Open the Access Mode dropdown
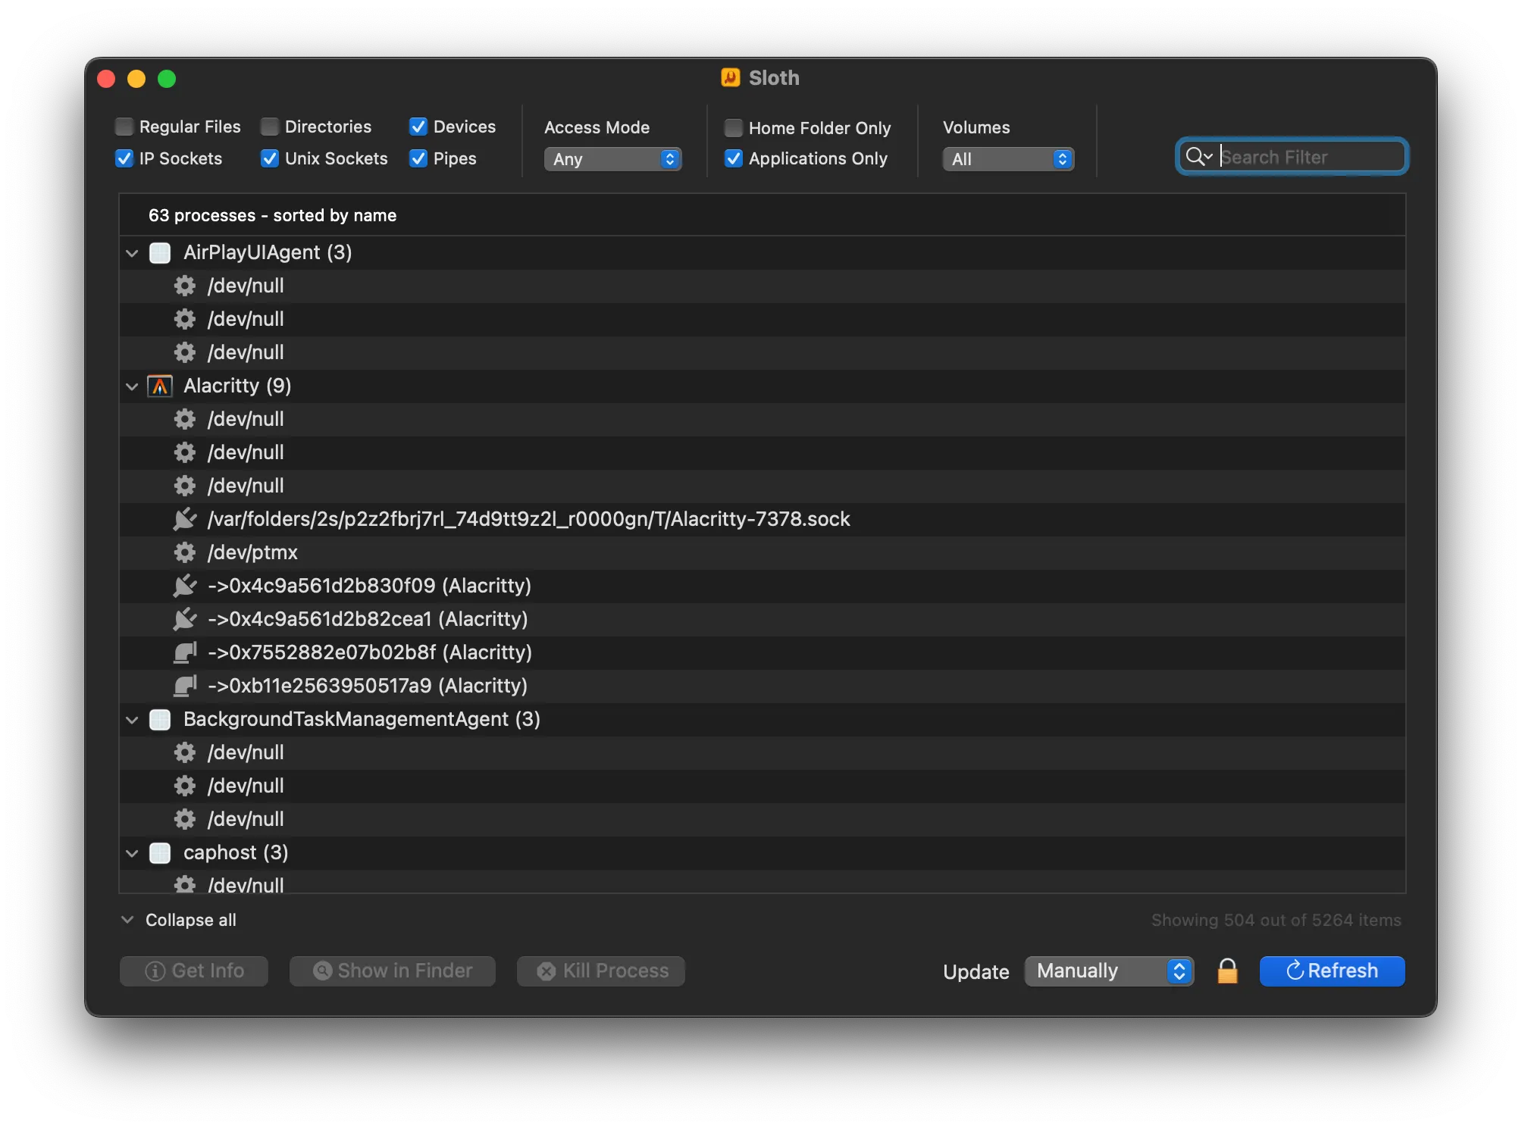The image size is (1522, 1129). pyautogui.click(x=612, y=159)
